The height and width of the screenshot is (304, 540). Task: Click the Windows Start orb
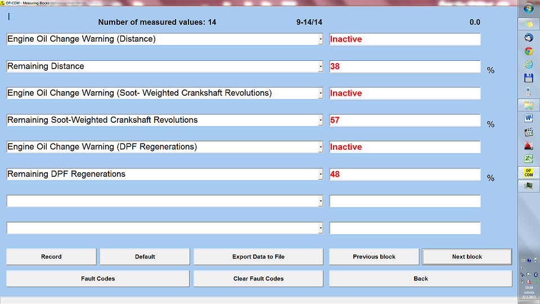click(x=528, y=8)
